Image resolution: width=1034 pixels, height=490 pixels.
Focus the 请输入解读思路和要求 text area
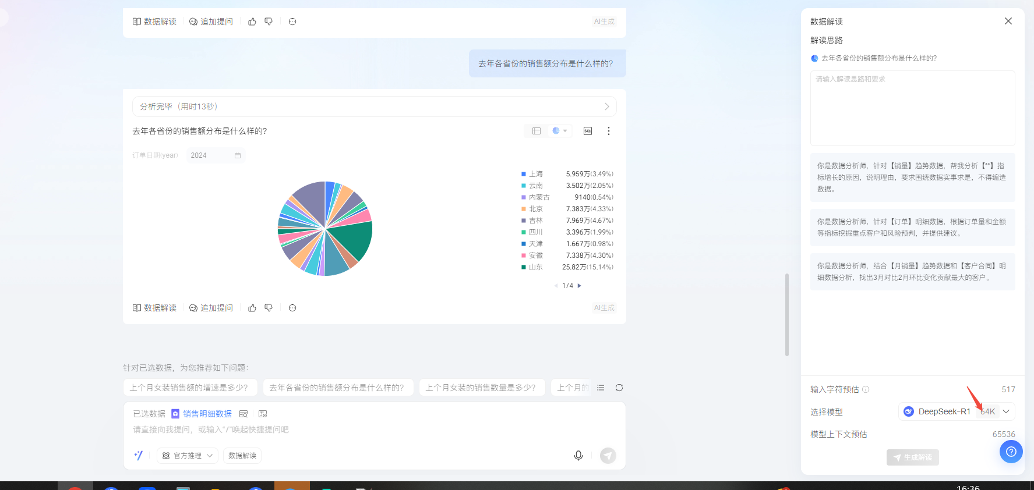tap(912, 108)
